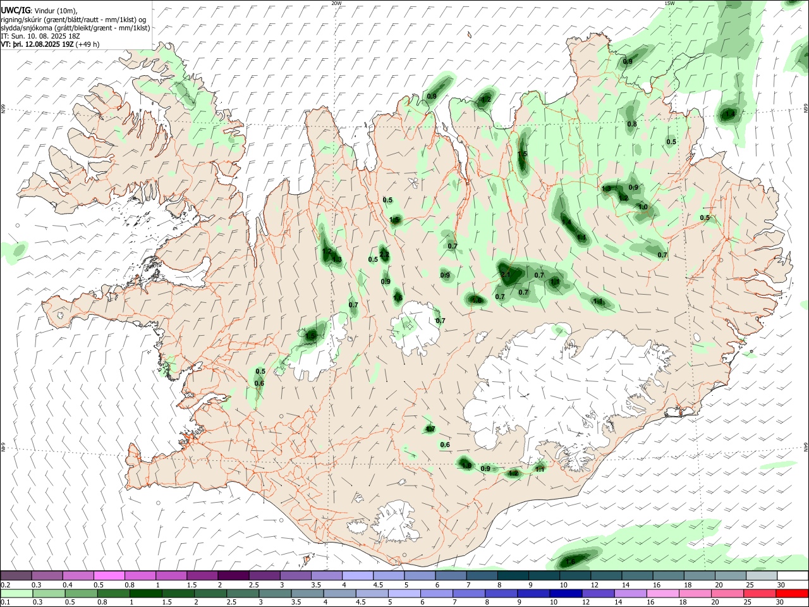Pick the light gray swatch labeled 25 in snow legend
The width and height of the screenshot is (809, 607).
[x=762, y=575]
